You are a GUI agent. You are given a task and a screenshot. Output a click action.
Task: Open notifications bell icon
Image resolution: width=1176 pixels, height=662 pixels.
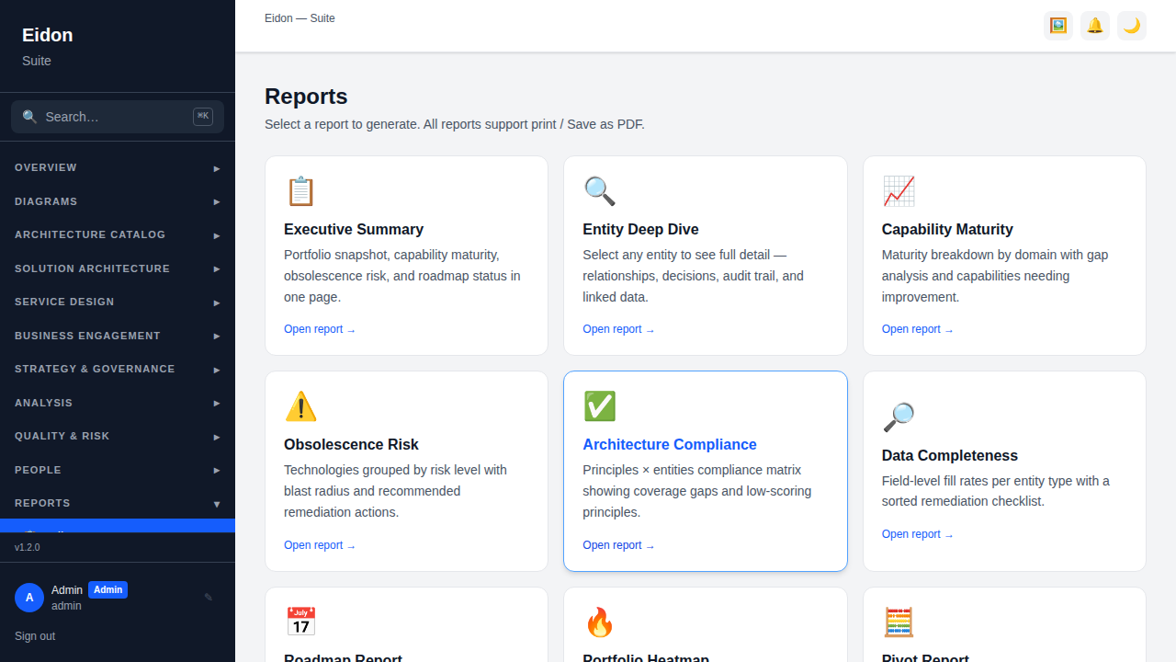tap(1095, 26)
